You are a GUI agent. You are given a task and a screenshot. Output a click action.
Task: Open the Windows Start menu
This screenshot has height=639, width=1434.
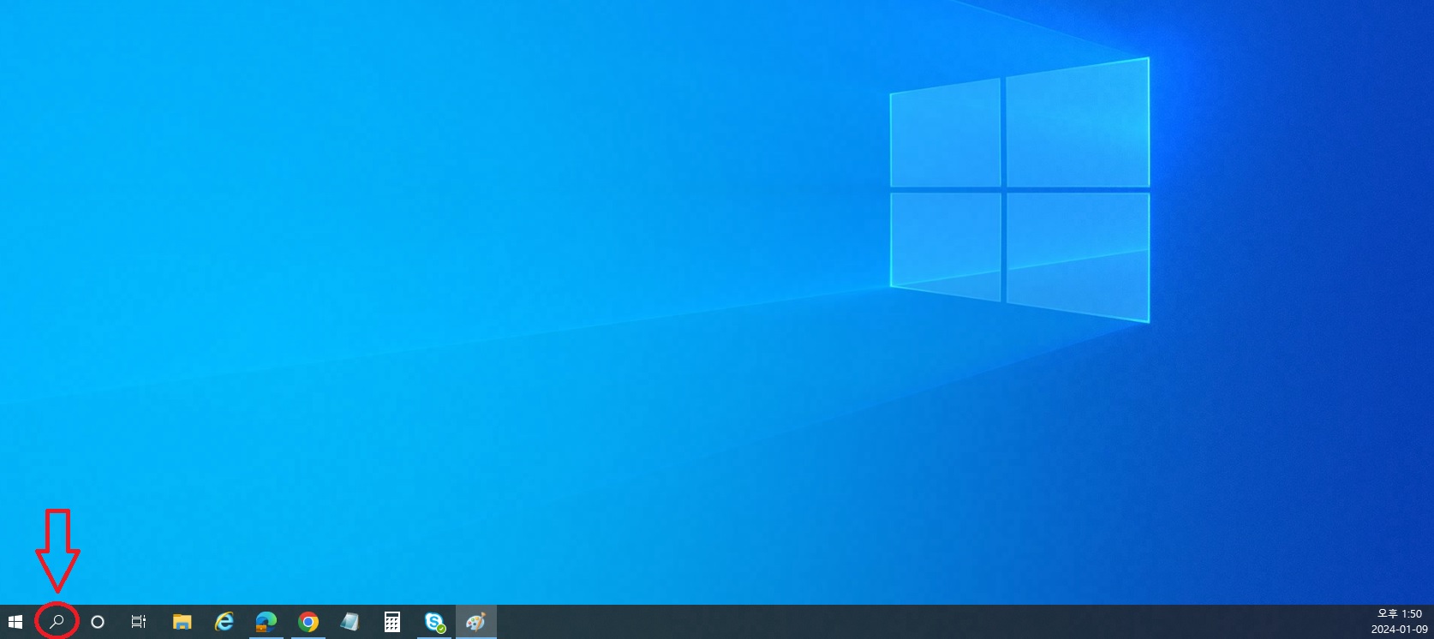tap(15, 622)
